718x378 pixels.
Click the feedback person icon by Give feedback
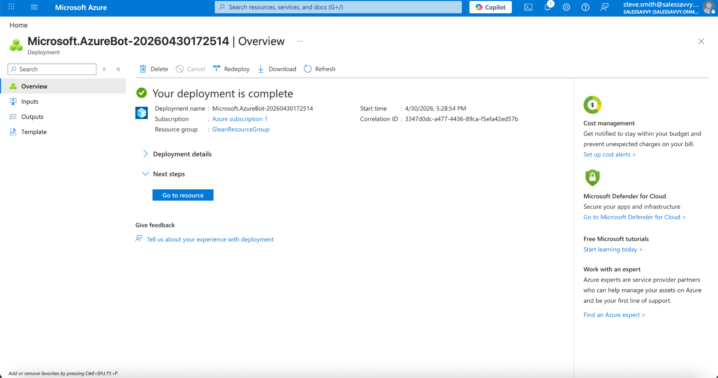click(x=139, y=239)
